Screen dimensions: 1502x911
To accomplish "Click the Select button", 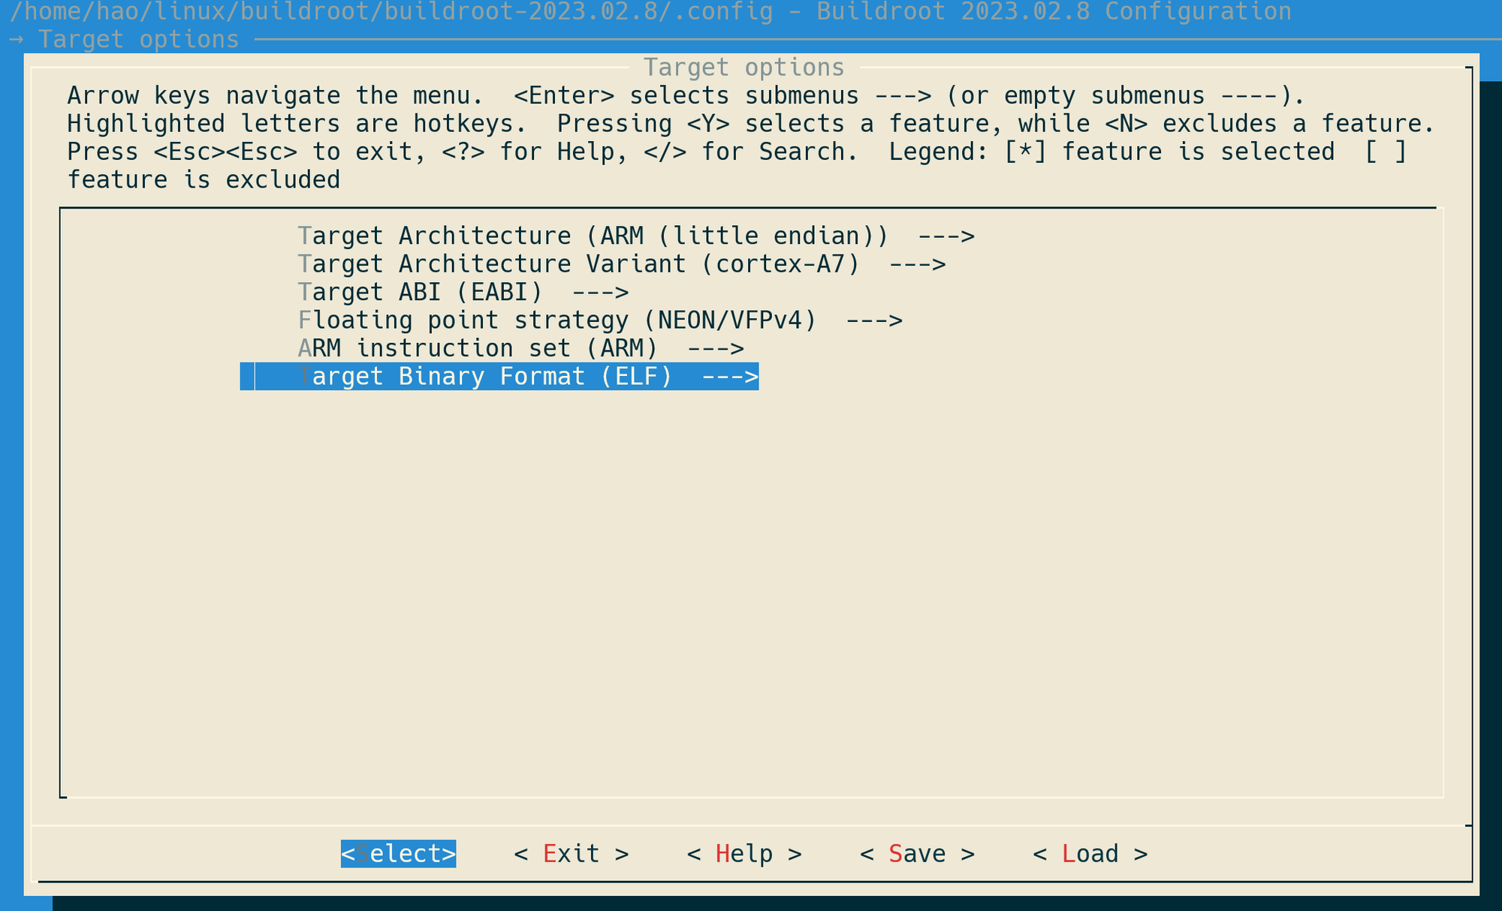I will point(399,854).
